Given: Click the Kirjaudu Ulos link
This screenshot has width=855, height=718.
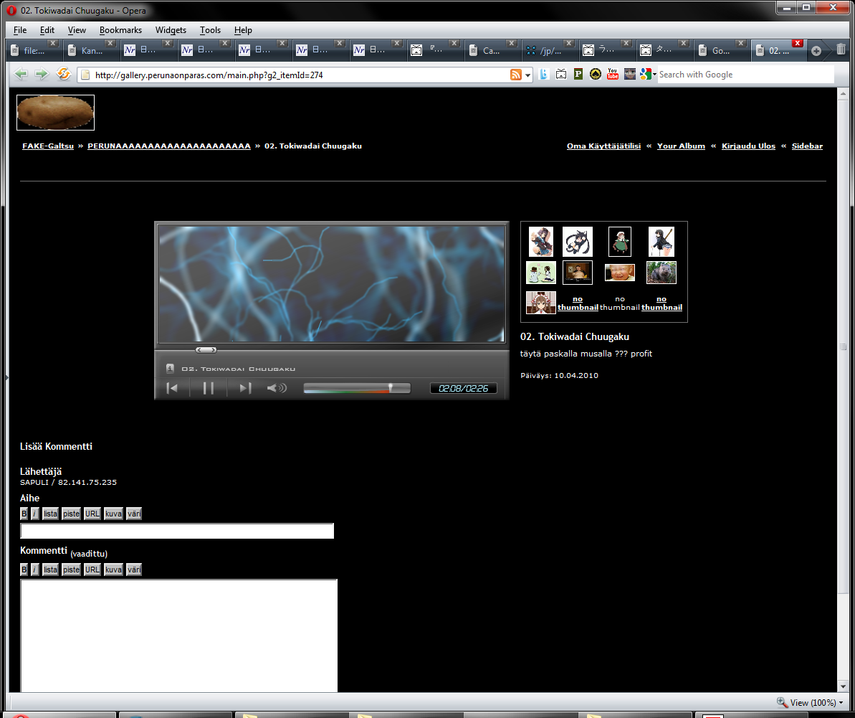Looking at the screenshot, I should [x=748, y=146].
